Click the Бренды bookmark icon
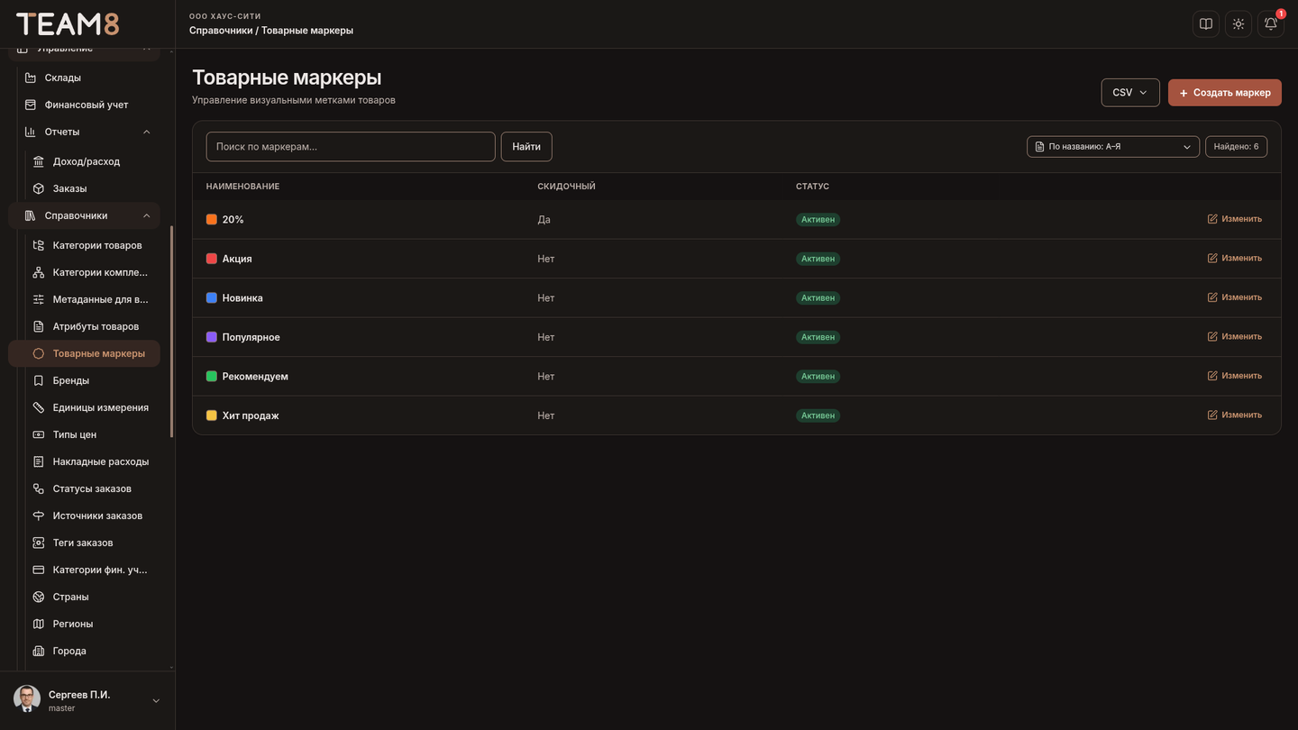 (x=39, y=380)
